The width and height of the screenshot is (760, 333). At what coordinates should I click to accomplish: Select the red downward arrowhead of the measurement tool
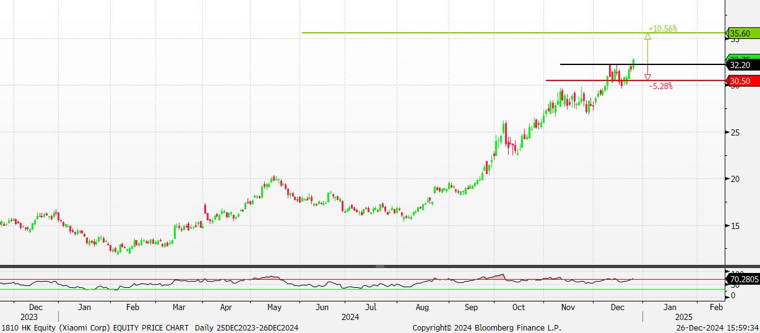647,77
